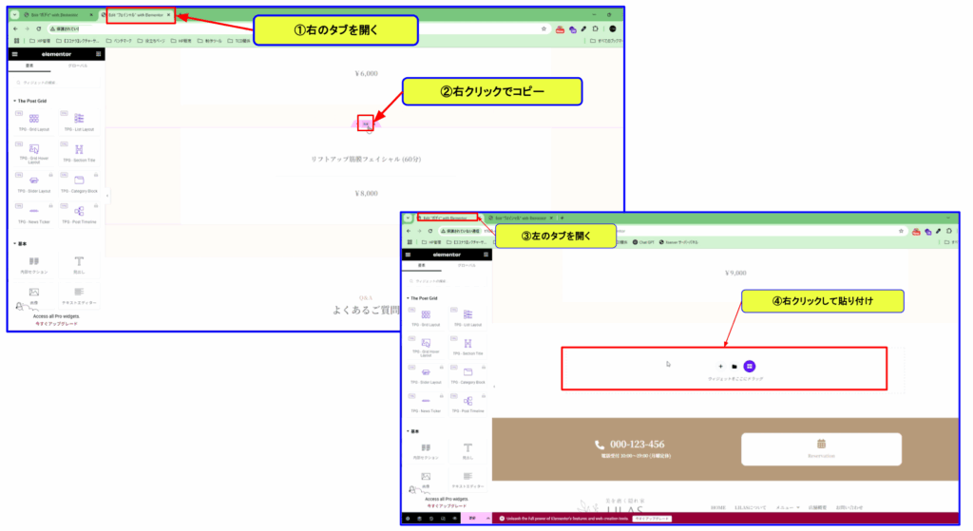Select TPG - News Ticker widget in upper window
The image size is (973, 531).
pyautogui.click(x=34, y=214)
